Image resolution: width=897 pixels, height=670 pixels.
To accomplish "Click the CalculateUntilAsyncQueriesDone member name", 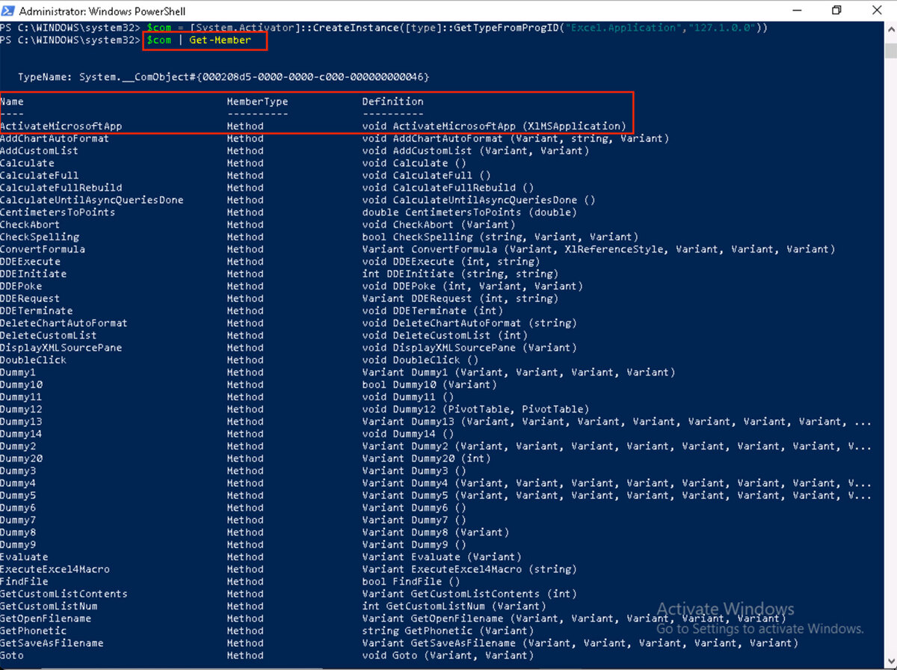I will [x=91, y=200].
